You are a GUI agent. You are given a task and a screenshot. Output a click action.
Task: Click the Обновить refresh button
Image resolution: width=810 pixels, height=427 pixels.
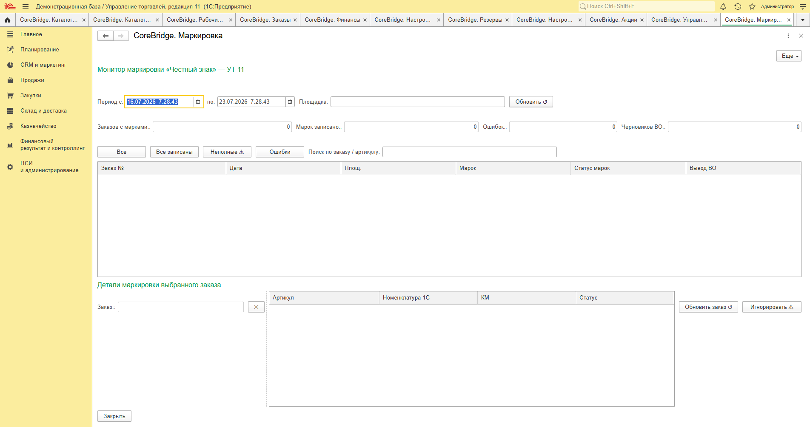point(531,102)
